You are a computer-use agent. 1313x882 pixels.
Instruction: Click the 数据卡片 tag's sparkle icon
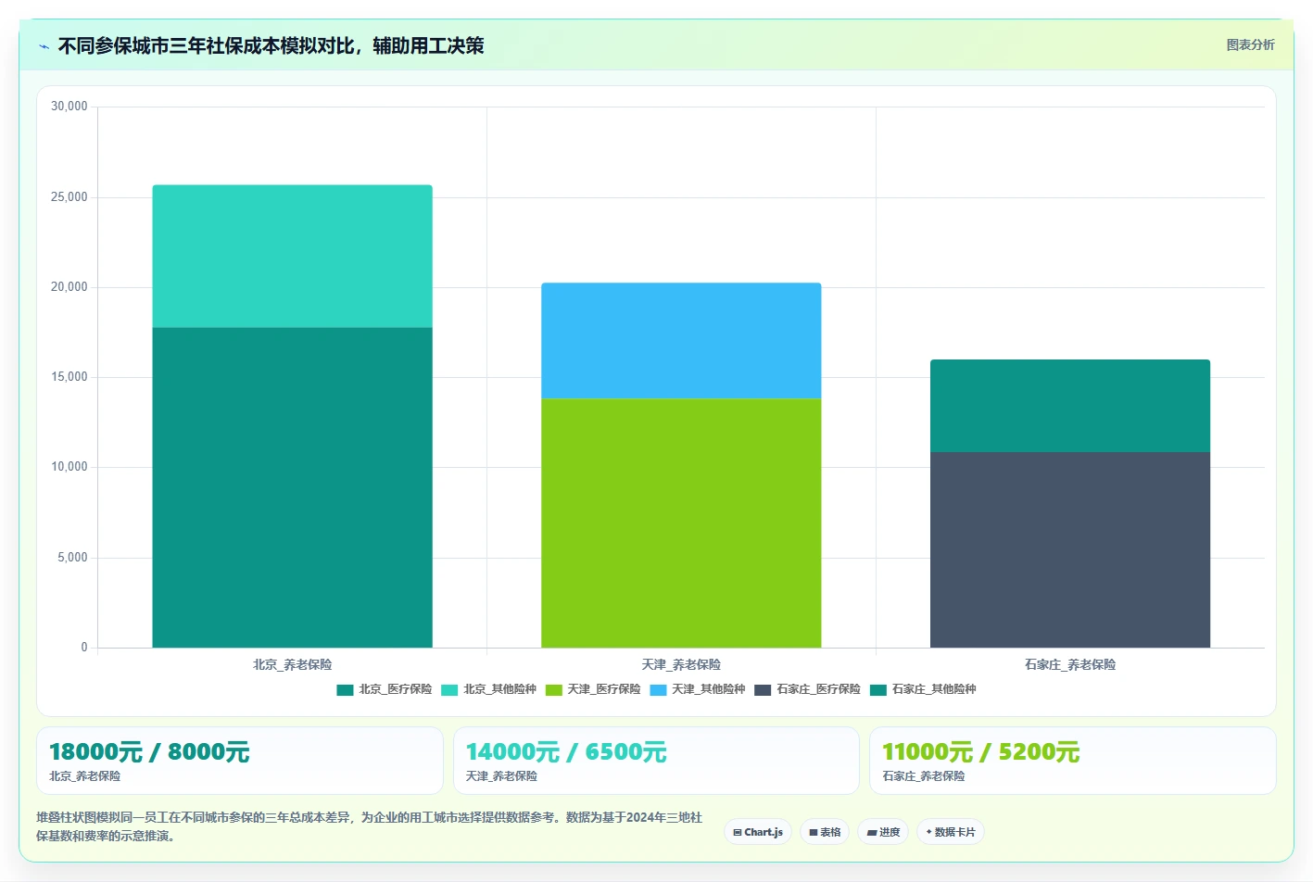(929, 832)
